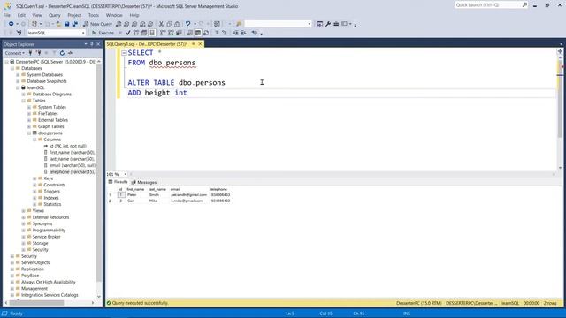Display the estimated execution plan icon
This screenshot has height=318, width=566.
pos(136,33)
